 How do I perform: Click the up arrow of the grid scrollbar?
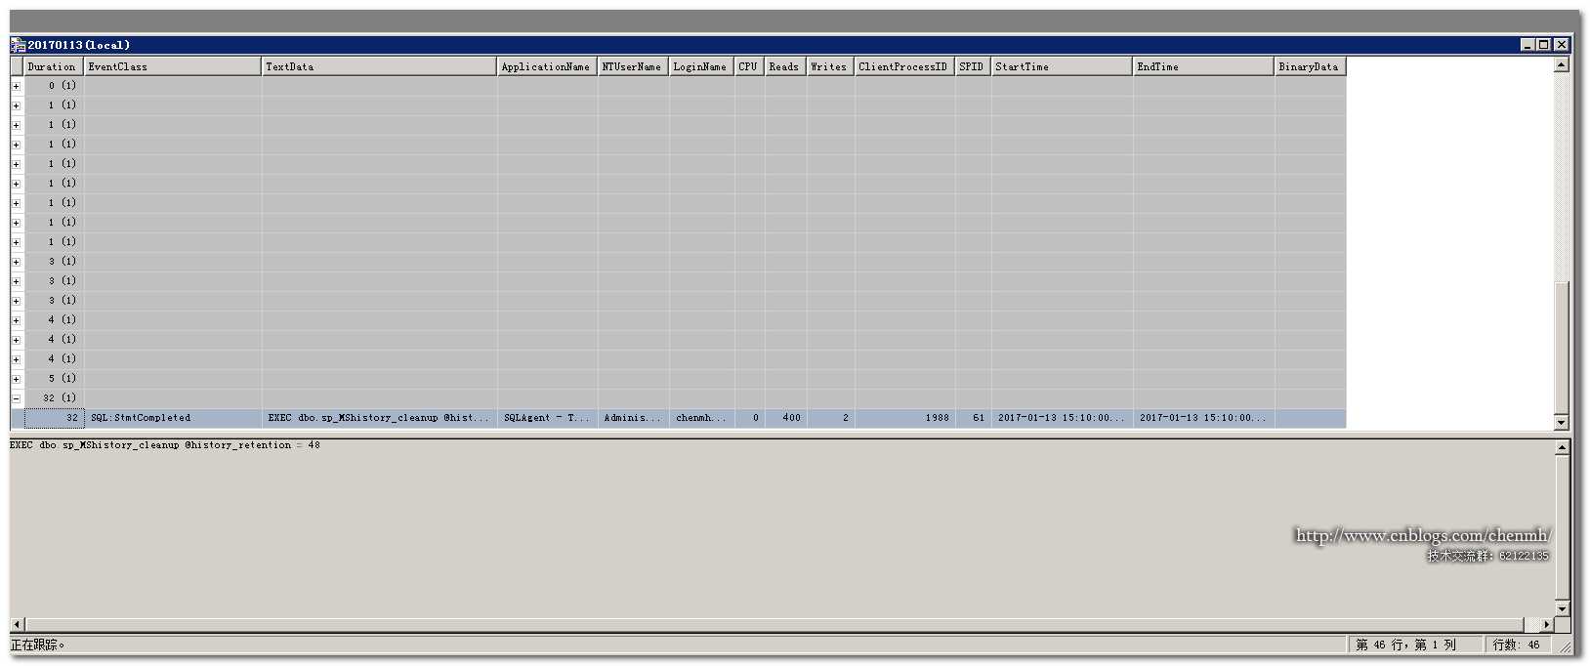click(x=1561, y=64)
